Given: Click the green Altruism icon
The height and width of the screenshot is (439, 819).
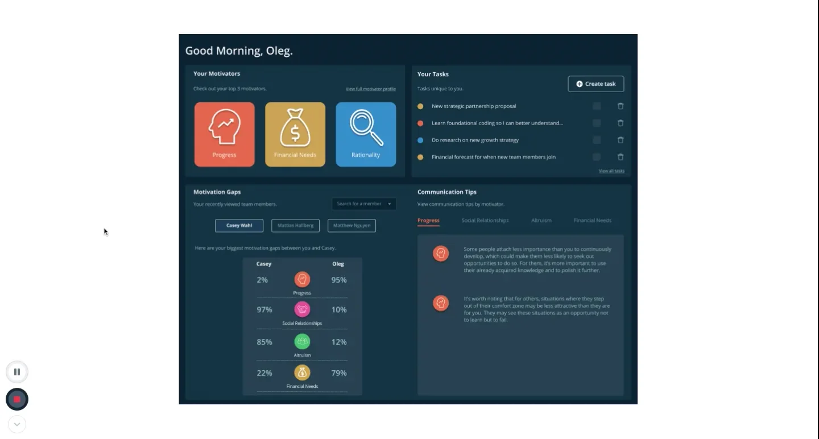Looking at the screenshot, I should click(302, 342).
